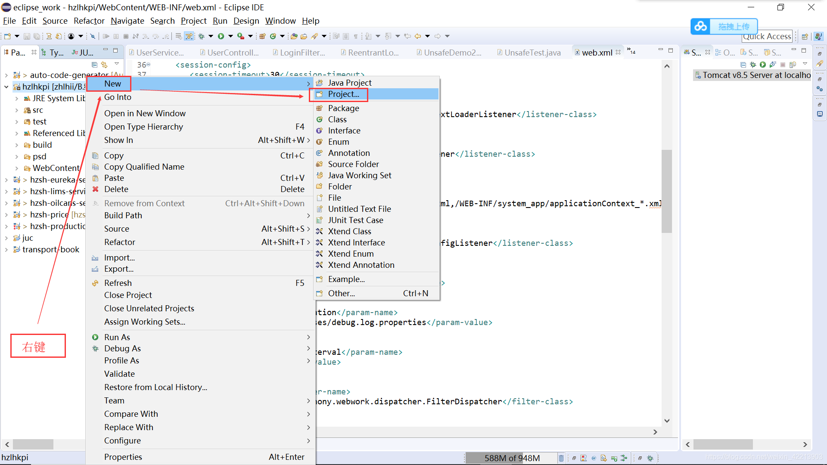This screenshot has height=465, width=827.
Task: Click the @ Javadoc icon in status bar
Action: point(594,458)
